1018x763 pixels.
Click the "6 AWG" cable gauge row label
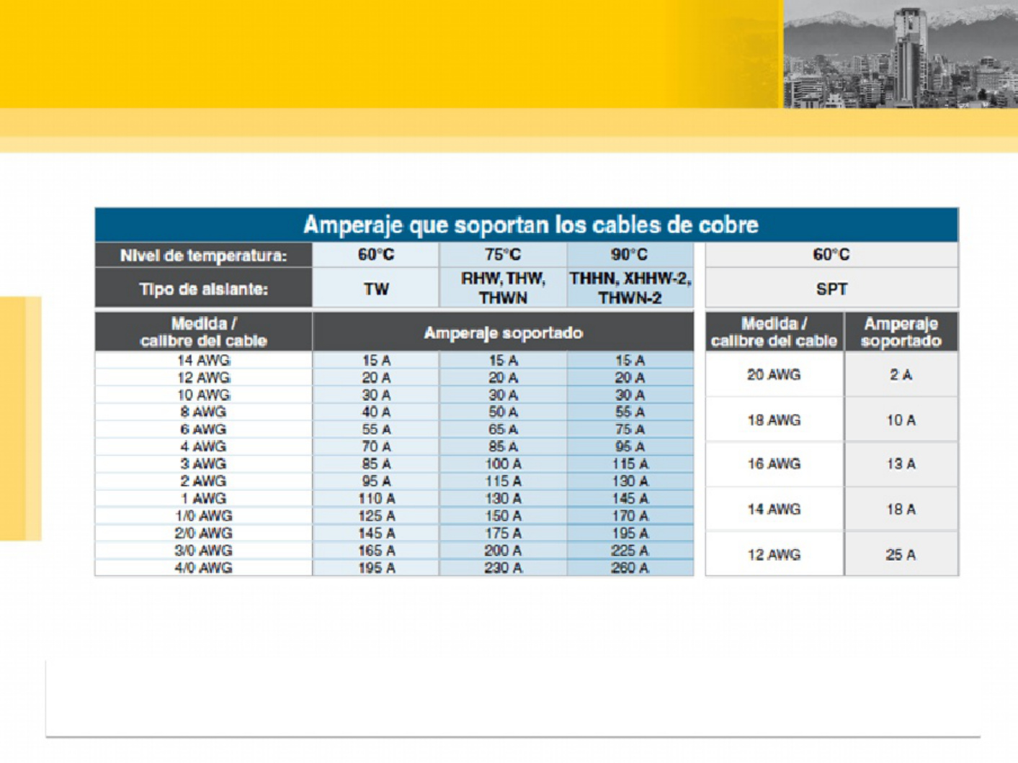(x=203, y=430)
